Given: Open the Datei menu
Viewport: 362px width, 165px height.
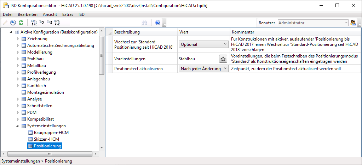Looking at the screenshot, I should coord(8,14).
